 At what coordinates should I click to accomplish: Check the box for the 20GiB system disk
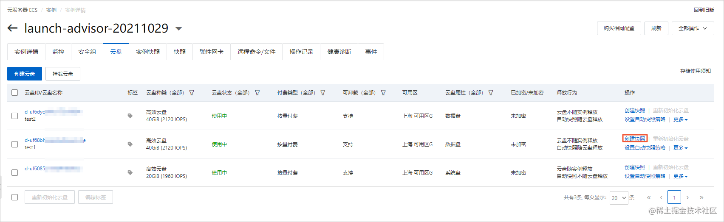coord(15,172)
